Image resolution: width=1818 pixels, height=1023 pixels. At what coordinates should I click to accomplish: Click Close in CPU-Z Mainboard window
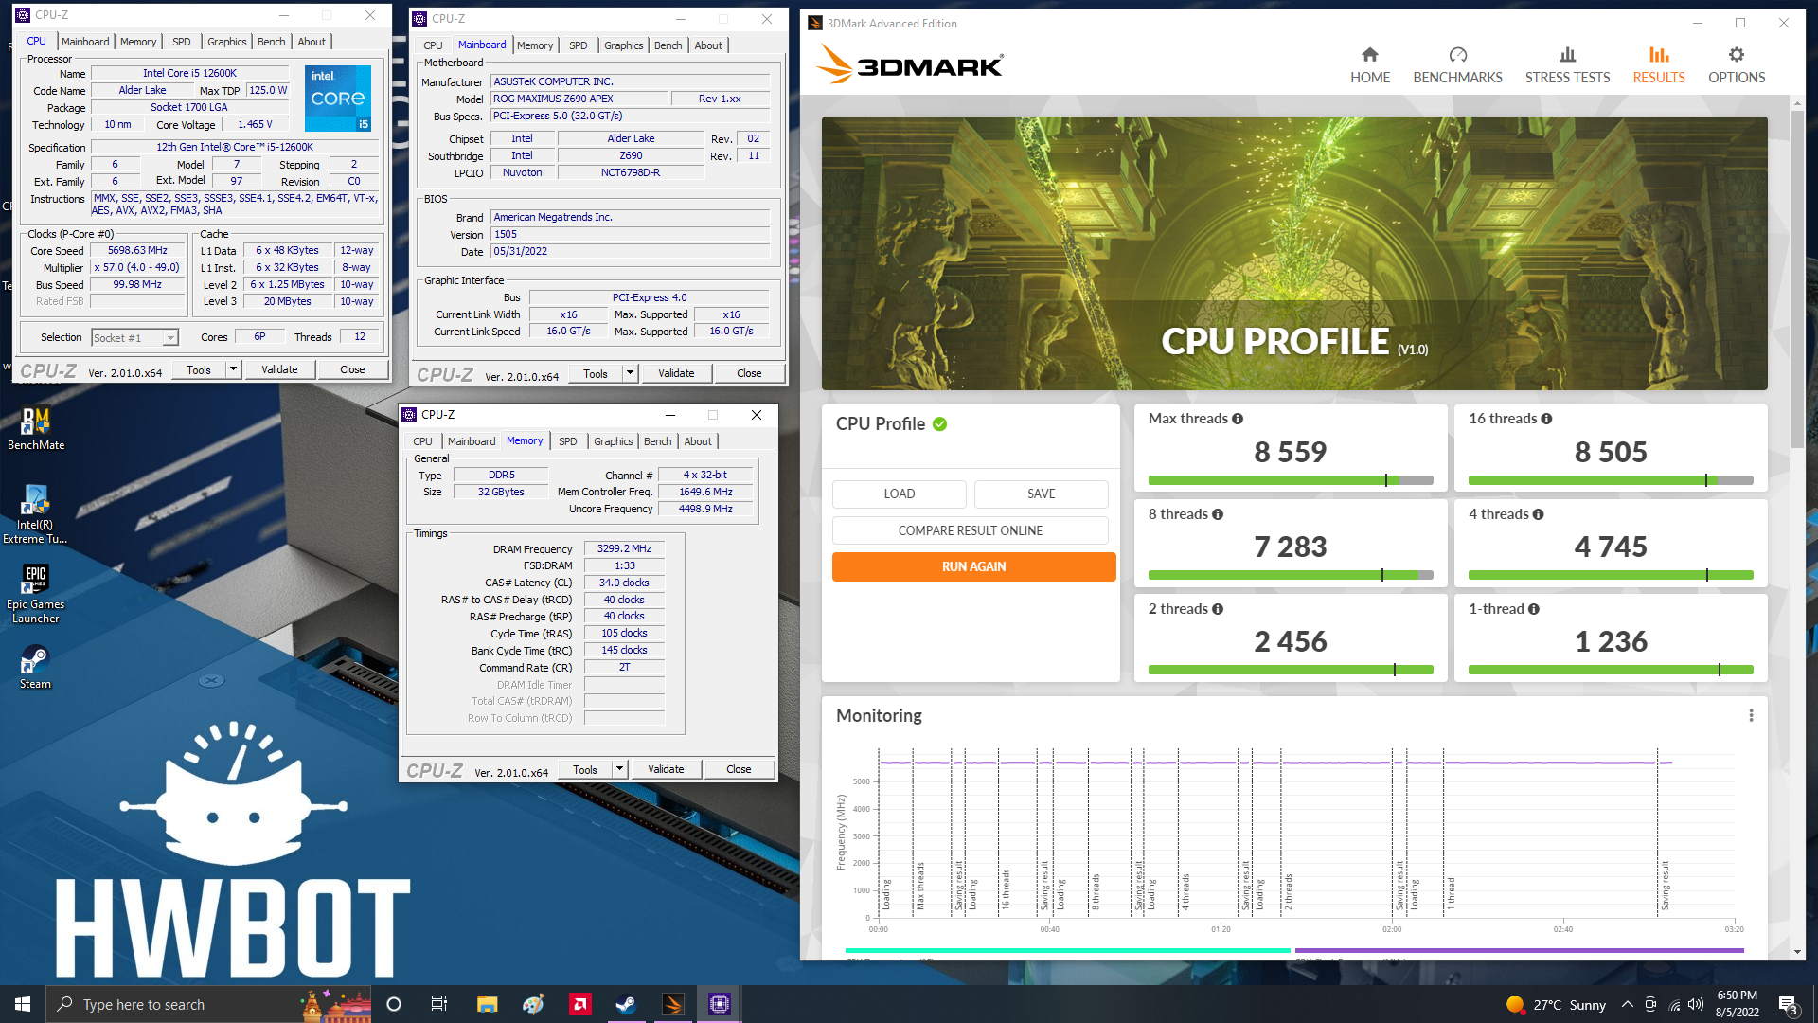coord(749,373)
